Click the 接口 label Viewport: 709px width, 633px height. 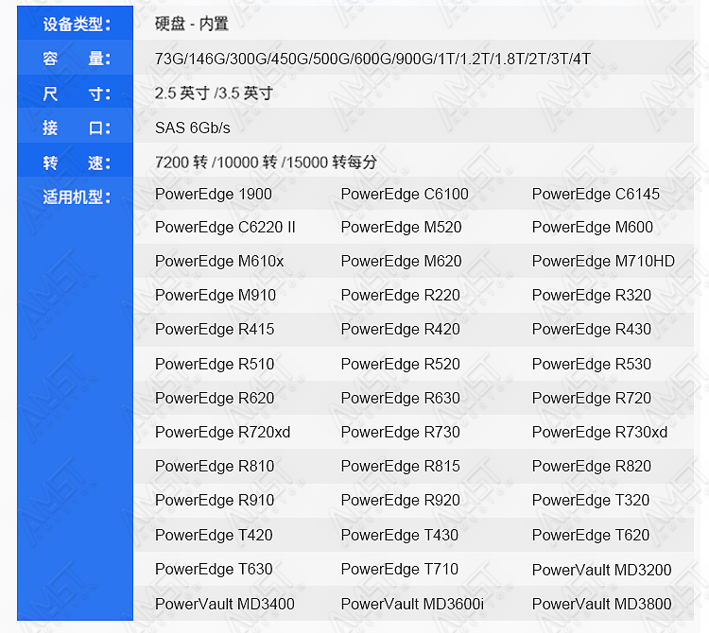click(77, 128)
